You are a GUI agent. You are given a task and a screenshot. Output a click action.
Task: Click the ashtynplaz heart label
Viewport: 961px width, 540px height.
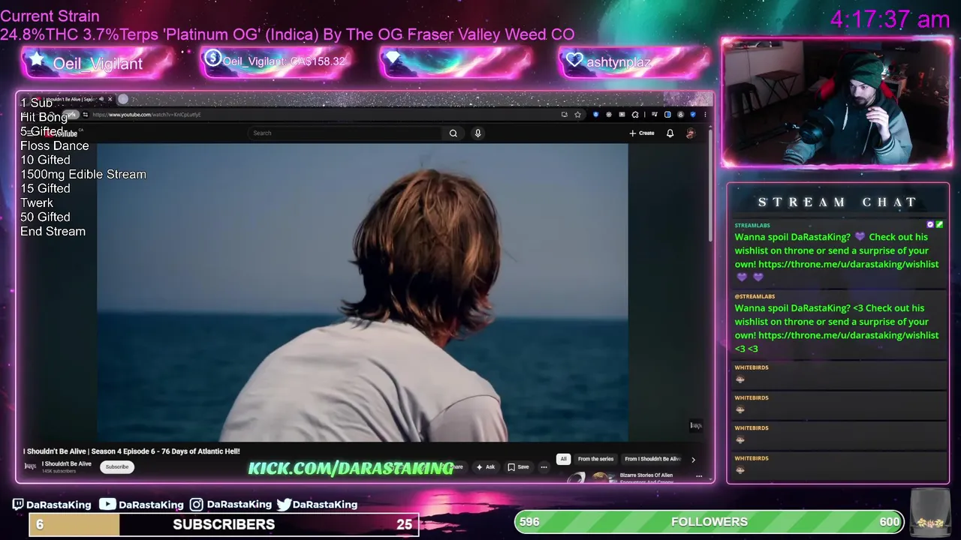[x=618, y=62]
